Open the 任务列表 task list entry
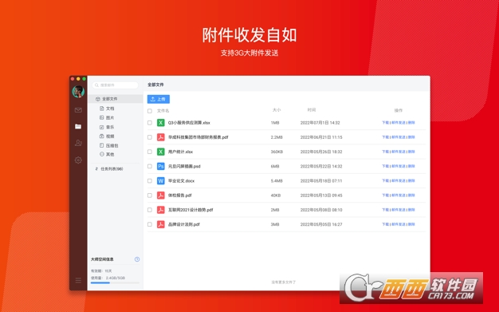Viewport: 499px width, 312px height. pos(109,169)
